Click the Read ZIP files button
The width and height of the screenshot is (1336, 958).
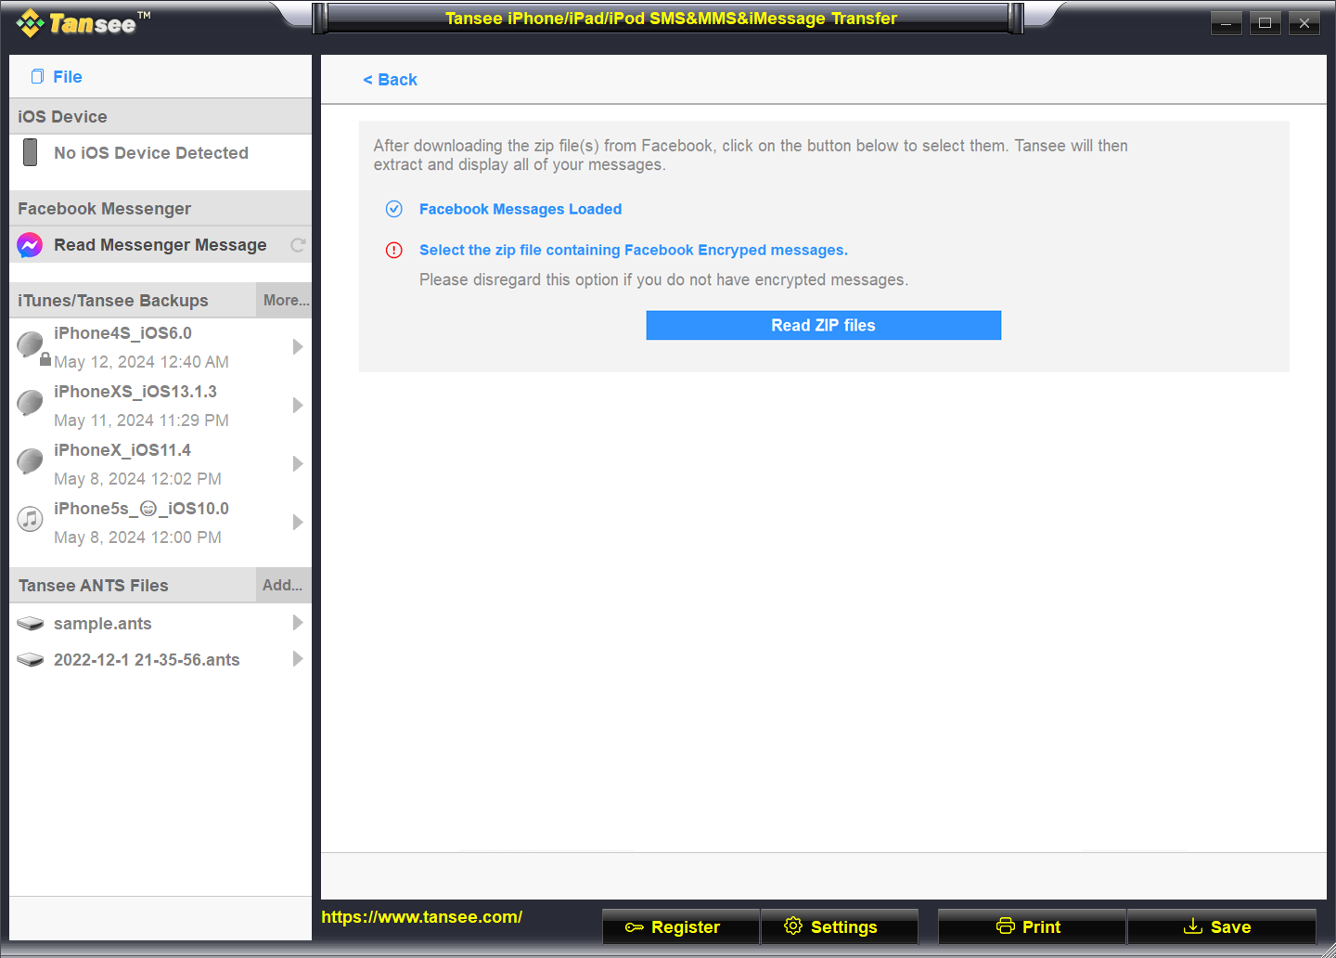click(824, 325)
